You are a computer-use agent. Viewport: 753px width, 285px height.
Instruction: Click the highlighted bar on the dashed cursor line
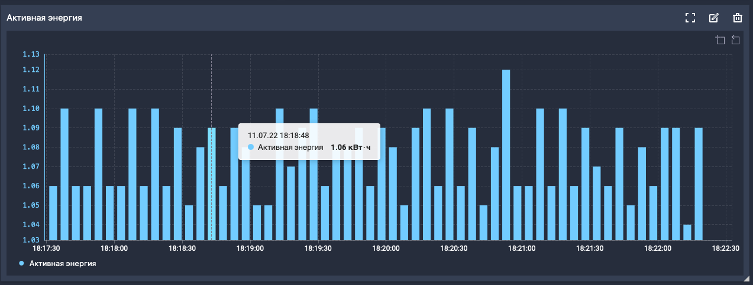(211, 184)
